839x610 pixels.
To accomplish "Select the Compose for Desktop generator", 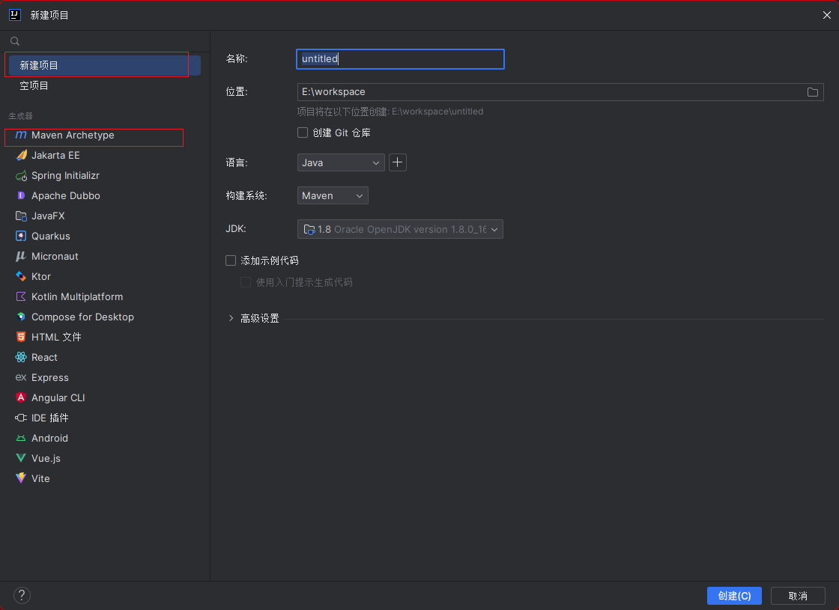I will [105, 317].
